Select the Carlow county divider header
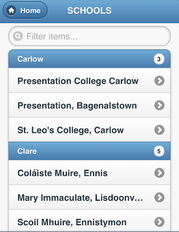 click(89, 59)
